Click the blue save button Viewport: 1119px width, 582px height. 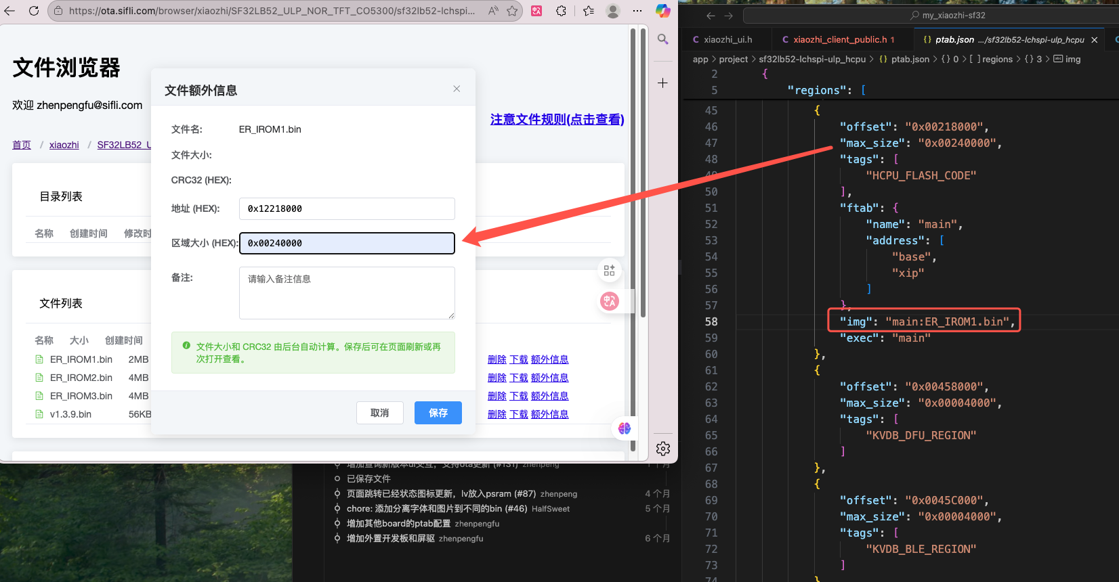(x=438, y=413)
